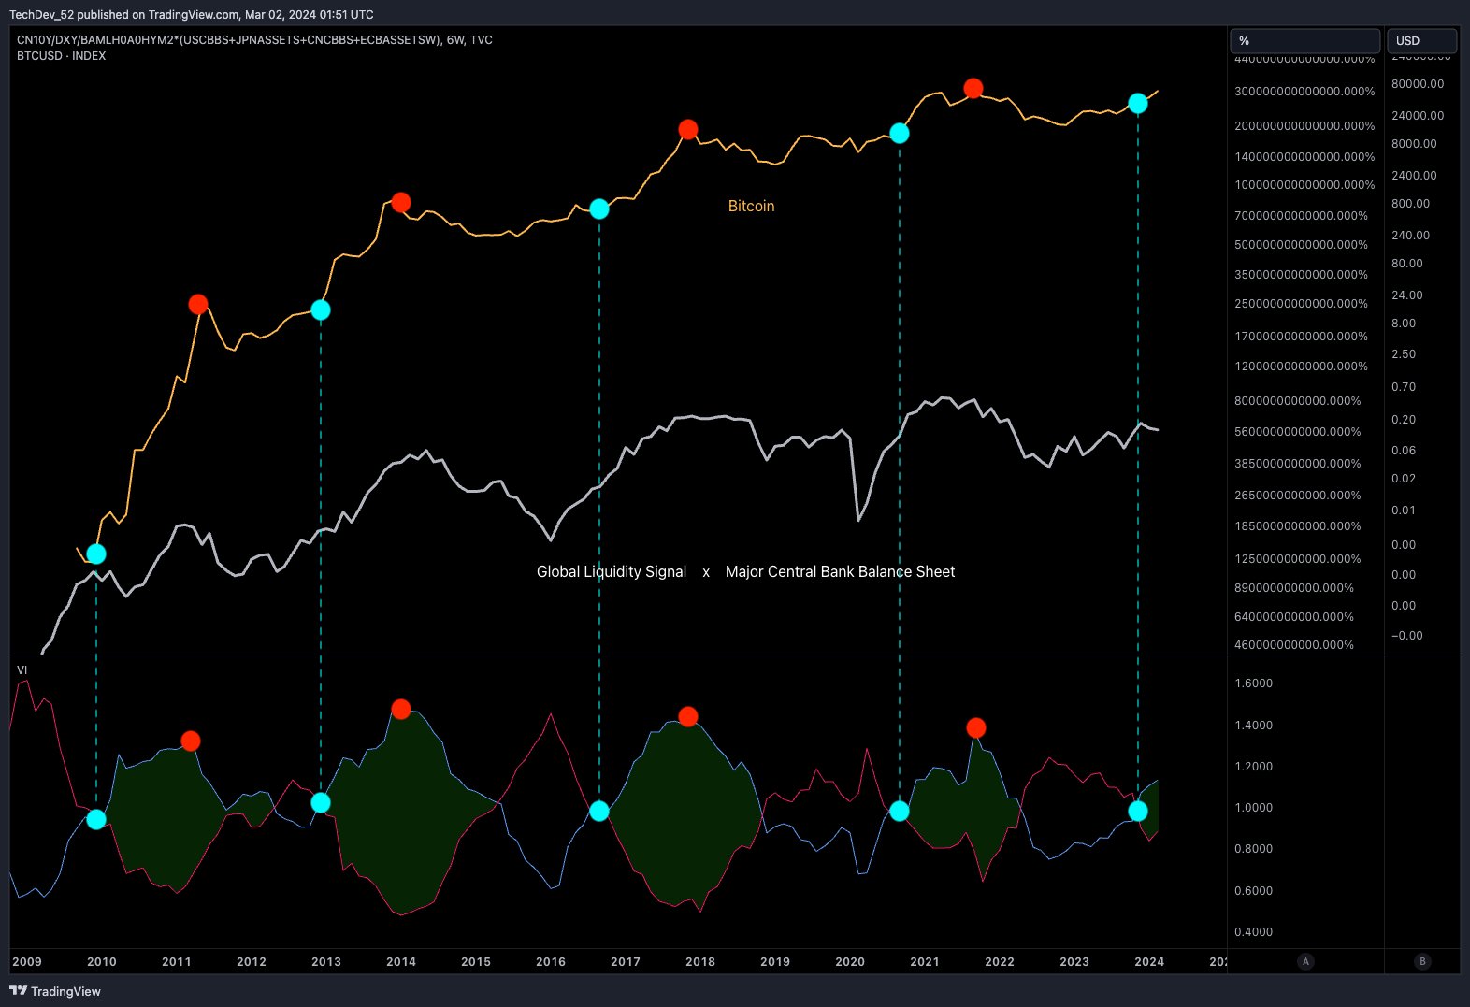The image size is (1470, 1007).
Task: Click the cyan dot on Bitcoin line near 2024
Action: [x=1137, y=103]
